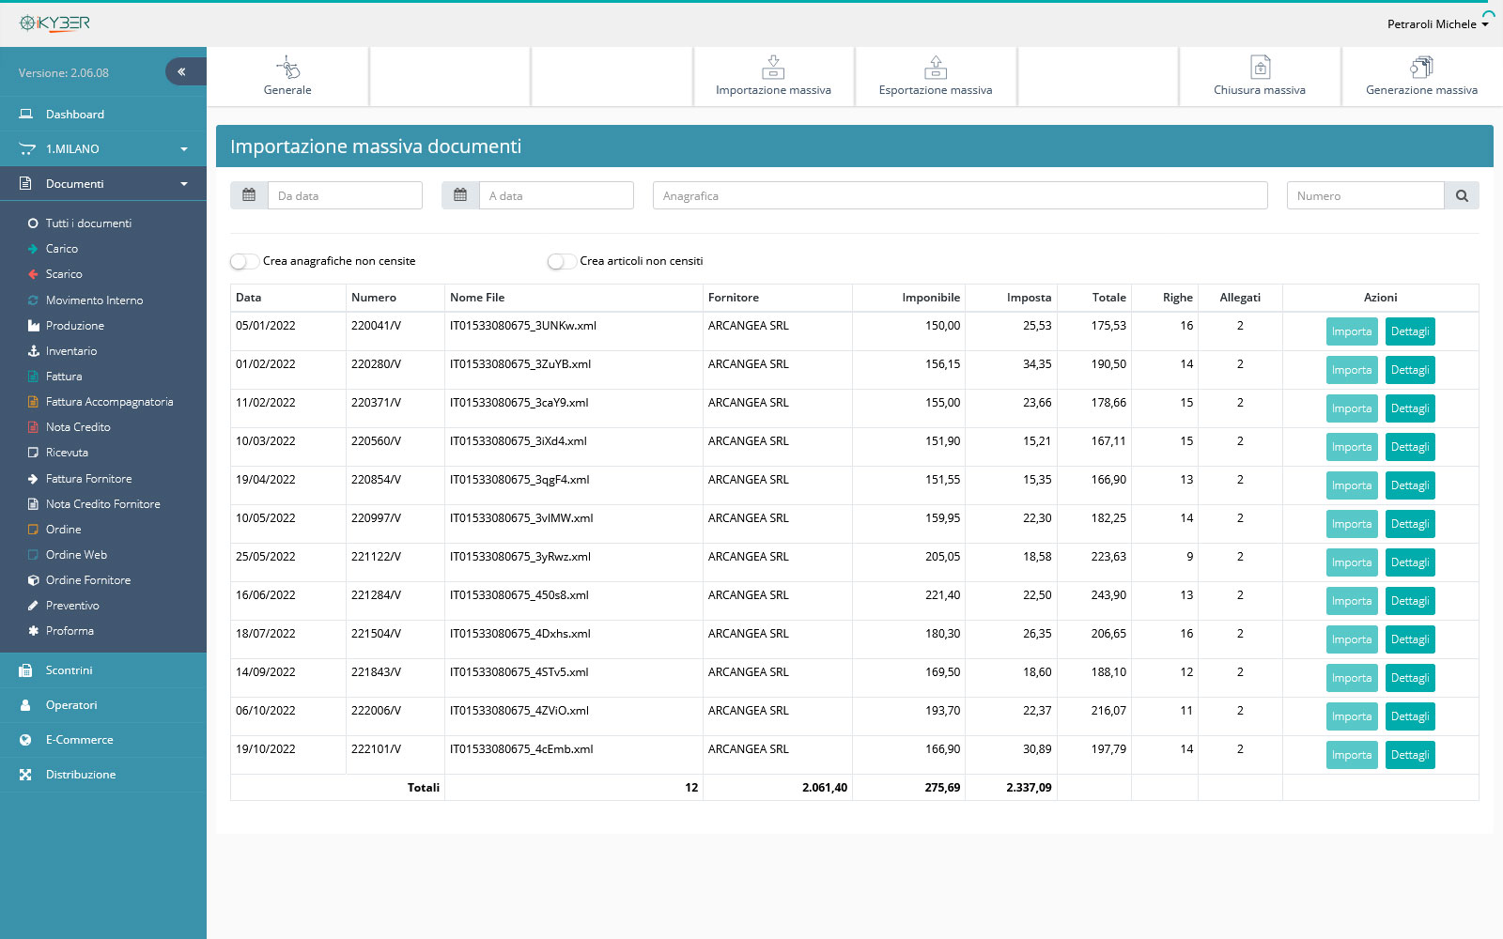
Task: Click the Carico arrow icon
Action: click(x=33, y=249)
